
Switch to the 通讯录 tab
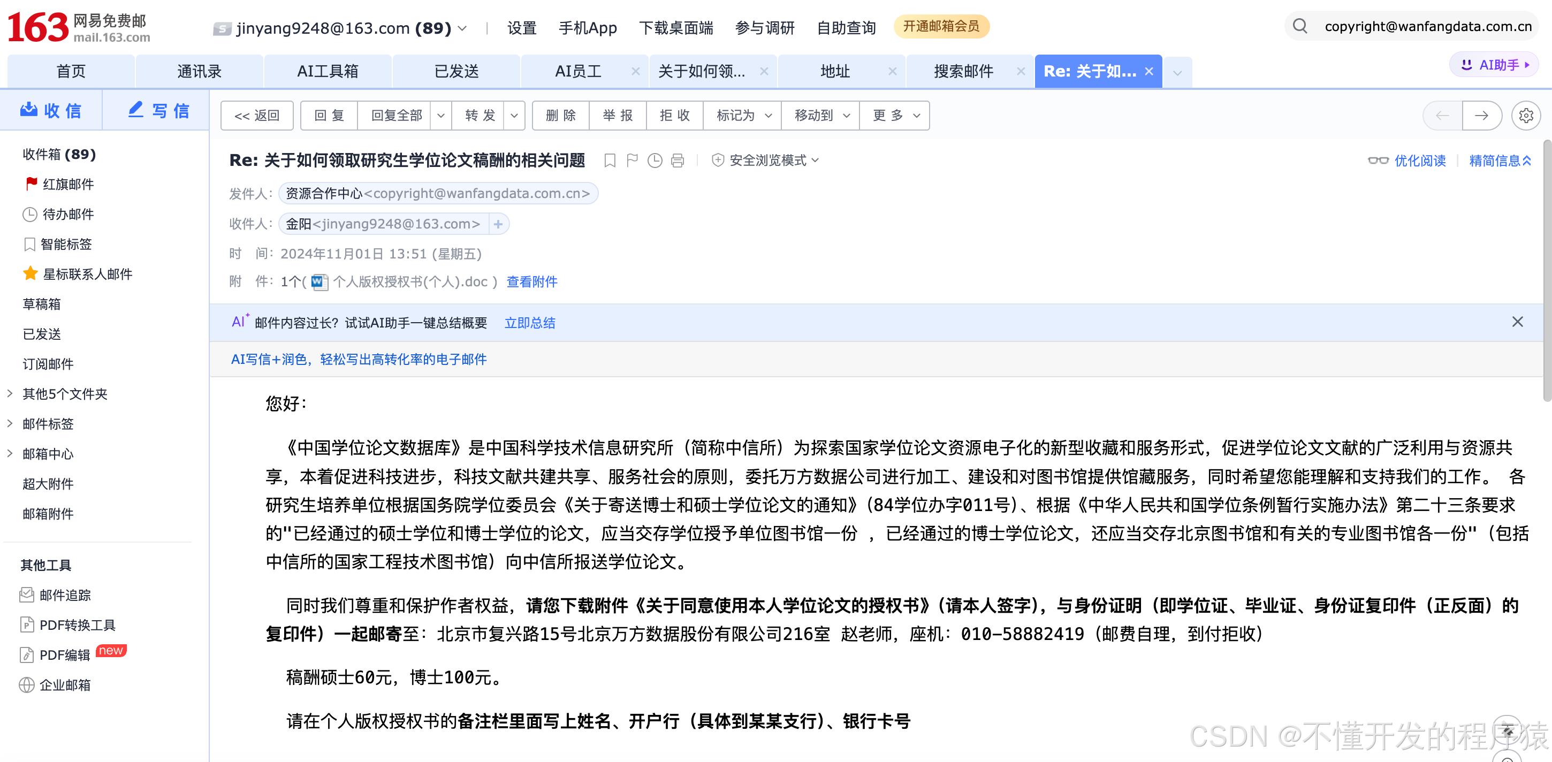(199, 71)
